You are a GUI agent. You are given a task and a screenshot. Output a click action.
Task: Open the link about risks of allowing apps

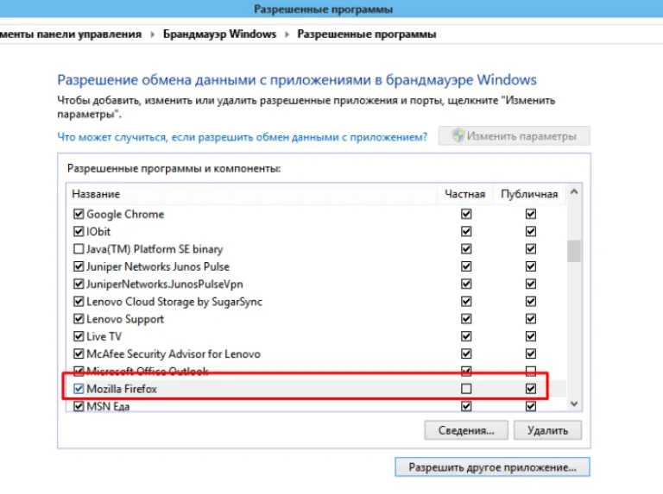pos(243,137)
